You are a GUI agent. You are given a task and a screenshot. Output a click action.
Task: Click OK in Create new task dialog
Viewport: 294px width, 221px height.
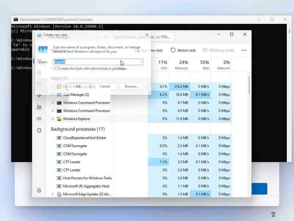[78, 86]
